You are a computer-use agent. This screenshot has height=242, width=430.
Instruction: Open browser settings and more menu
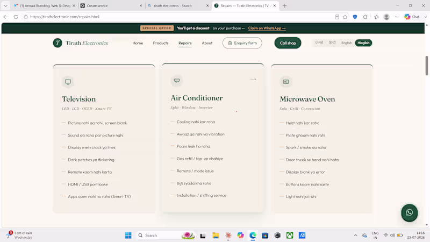click(397, 17)
